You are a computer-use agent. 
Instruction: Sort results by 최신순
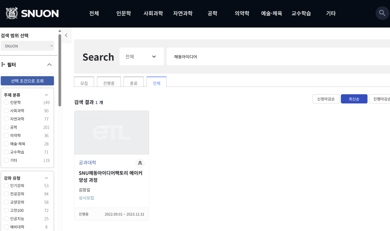pos(354,99)
